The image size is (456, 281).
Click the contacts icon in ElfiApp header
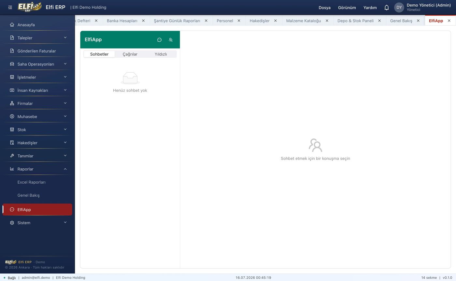(x=171, y=40)
